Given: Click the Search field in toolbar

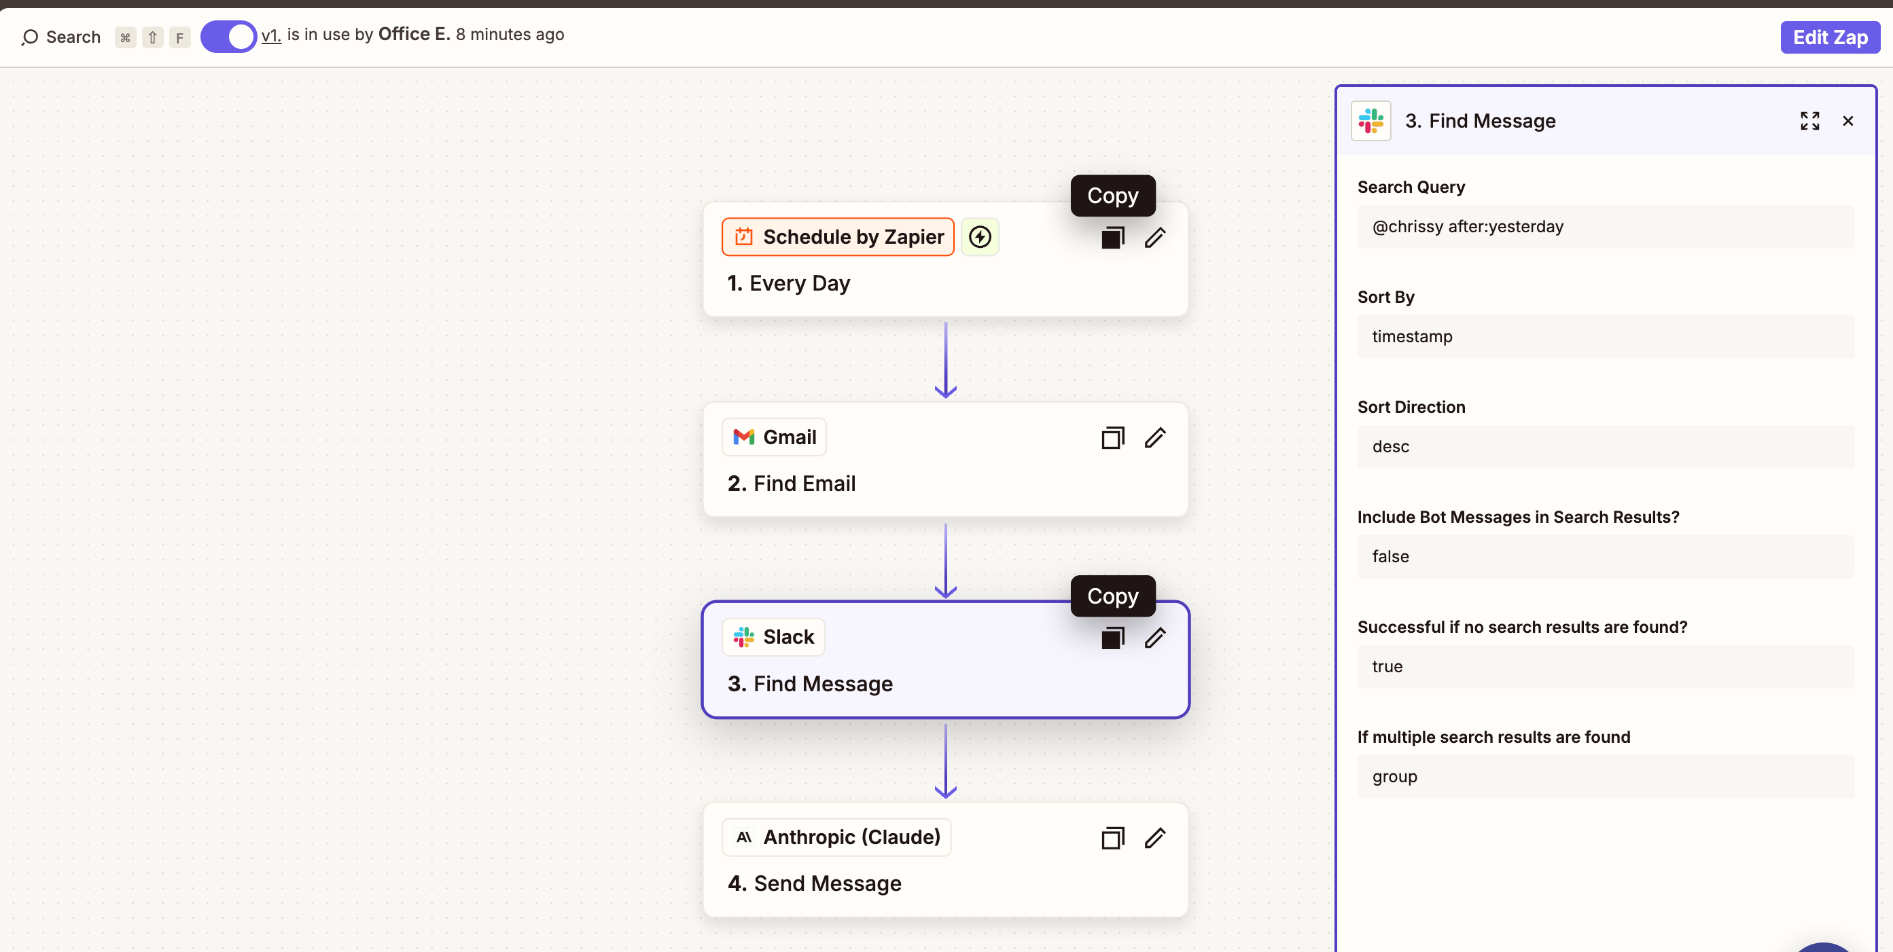Looking at the screenshot, I should click(x=62, y=37).
